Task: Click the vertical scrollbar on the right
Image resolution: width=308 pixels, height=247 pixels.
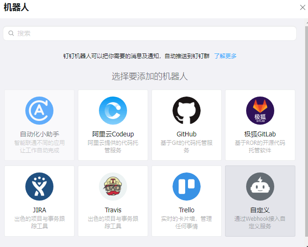Action: 307,132
